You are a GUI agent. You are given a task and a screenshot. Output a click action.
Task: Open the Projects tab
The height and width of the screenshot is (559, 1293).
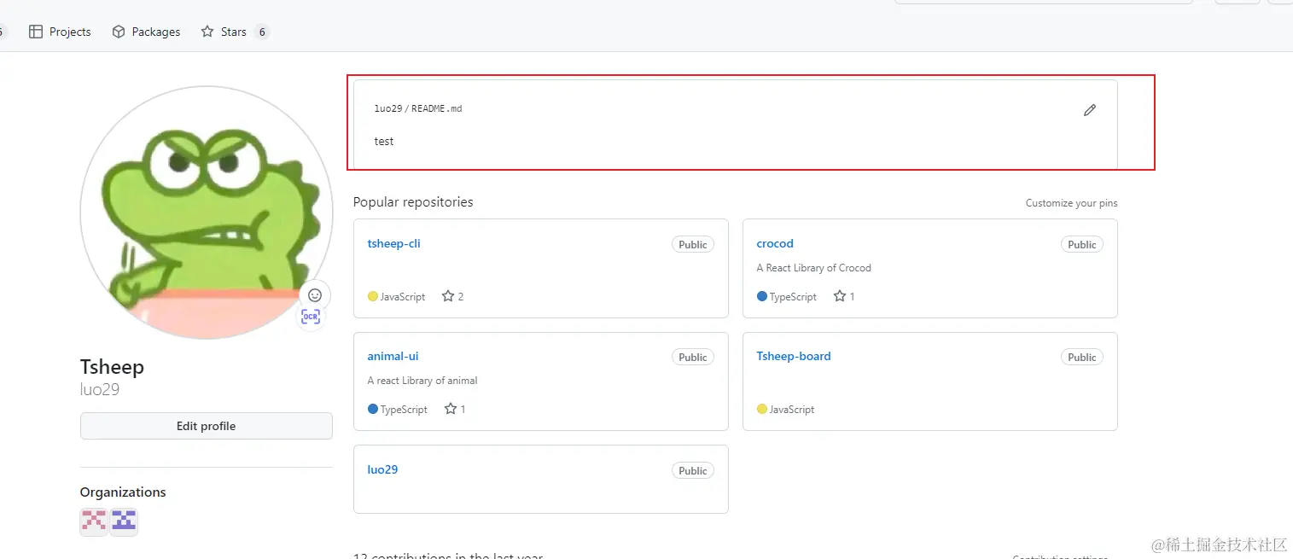pyautogui.click(x=60, y=32)
